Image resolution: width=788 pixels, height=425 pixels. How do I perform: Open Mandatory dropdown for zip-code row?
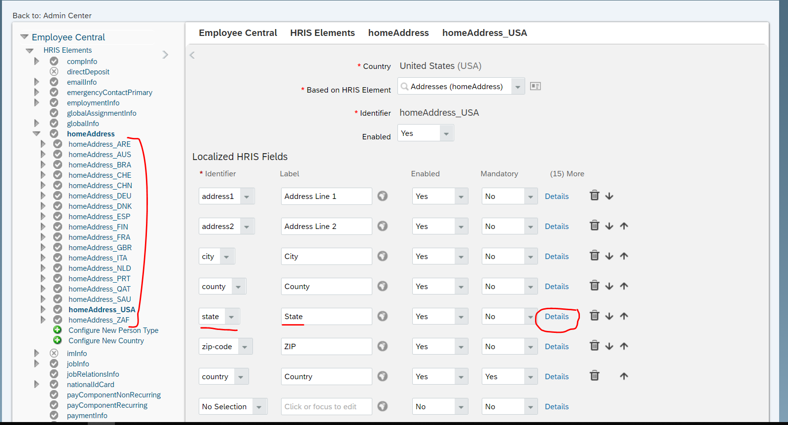(x=531, y=347)
